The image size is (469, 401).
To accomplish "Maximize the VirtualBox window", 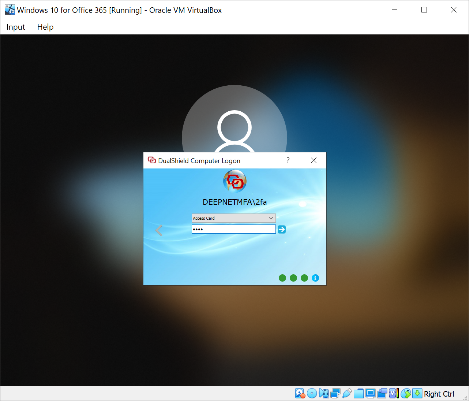I will click(424, 10).
